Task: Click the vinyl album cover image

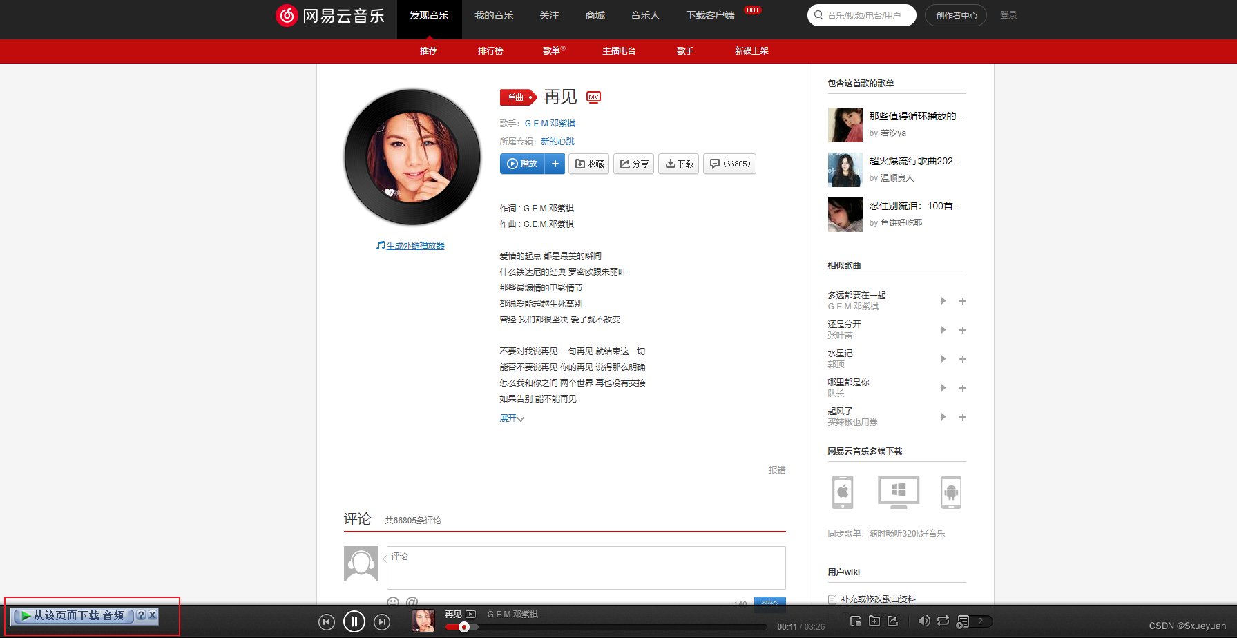Action: [412, 157]
